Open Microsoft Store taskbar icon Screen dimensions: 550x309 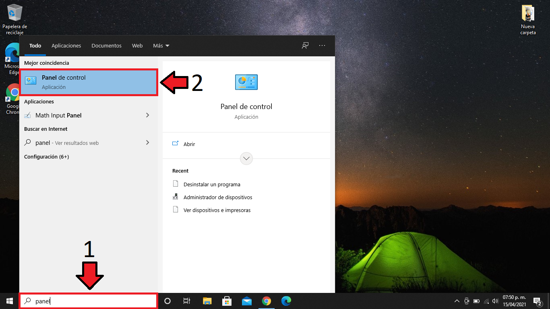click(x=227, y=301)
